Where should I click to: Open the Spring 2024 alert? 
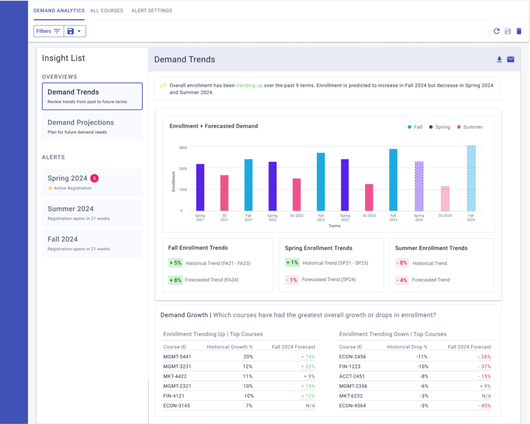pos(92,182)
